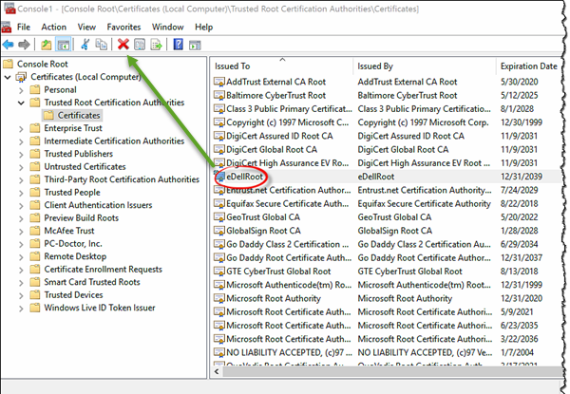Click the Export List toolbar icon

pos(157,45)
